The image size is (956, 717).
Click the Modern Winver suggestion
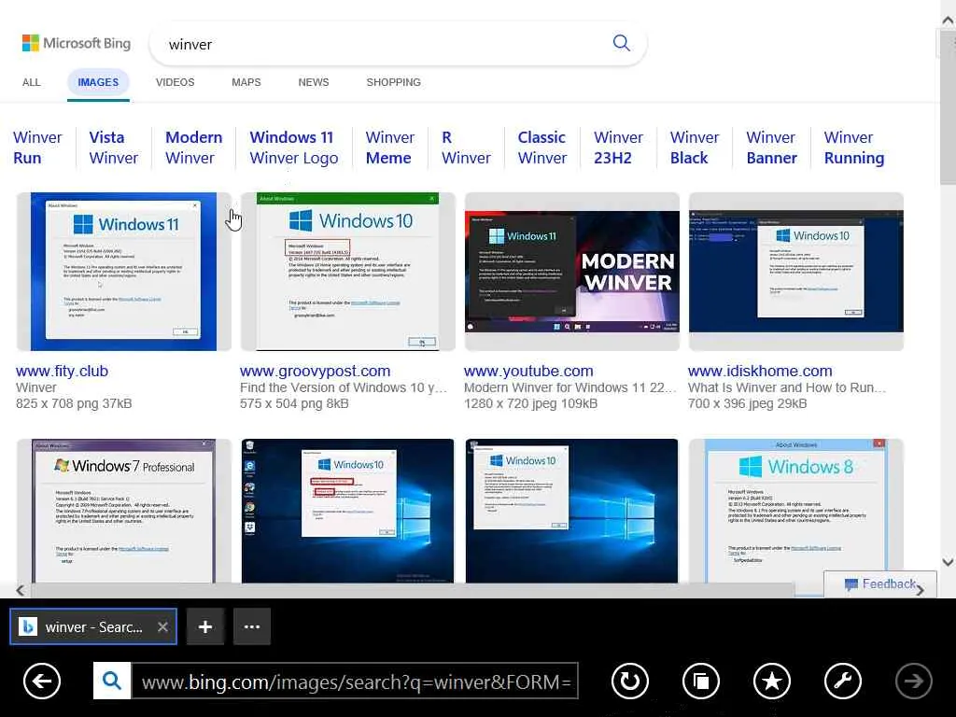193,148
